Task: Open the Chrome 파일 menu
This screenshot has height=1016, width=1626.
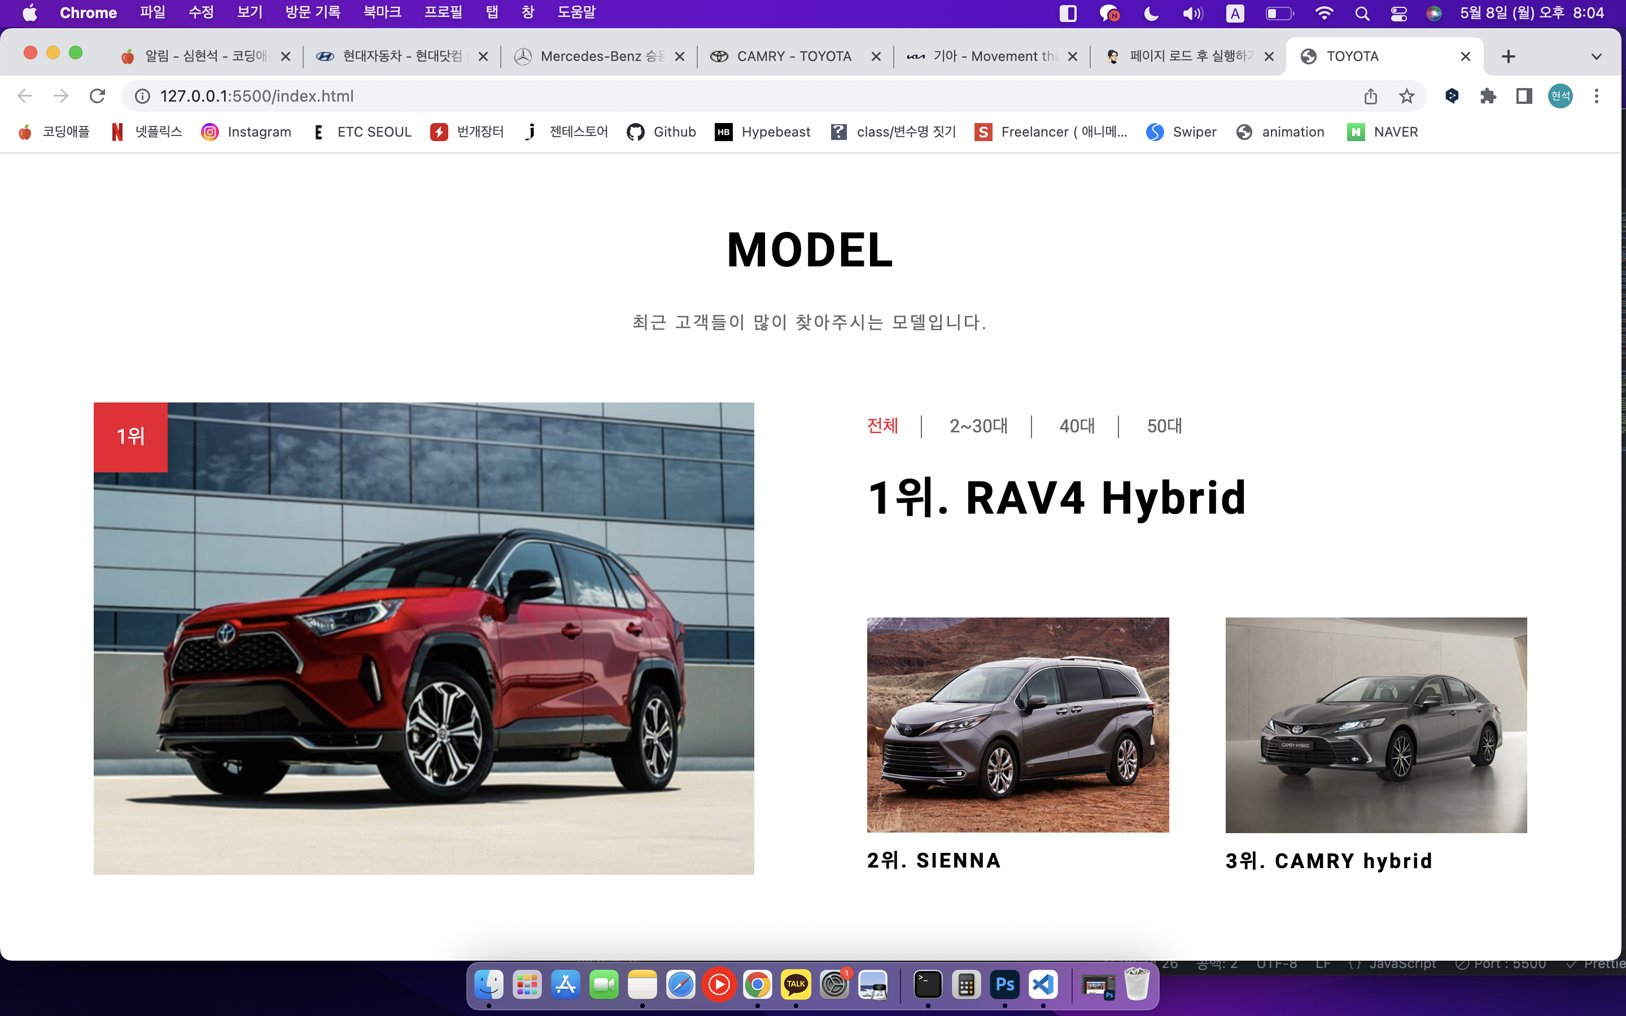Action: pyautogui.click(x=152, y=13)
